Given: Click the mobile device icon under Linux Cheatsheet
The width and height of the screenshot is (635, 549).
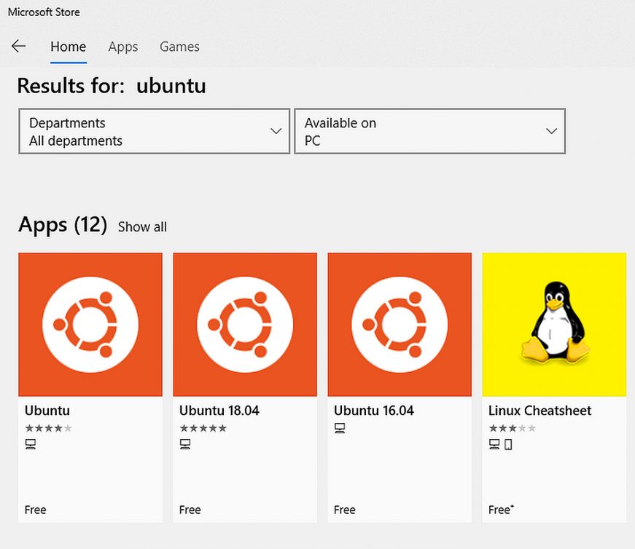Looking at the screenshot, I should 508,444.
